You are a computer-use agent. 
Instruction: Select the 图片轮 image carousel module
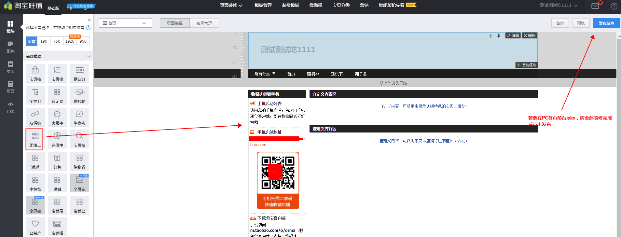79,95
